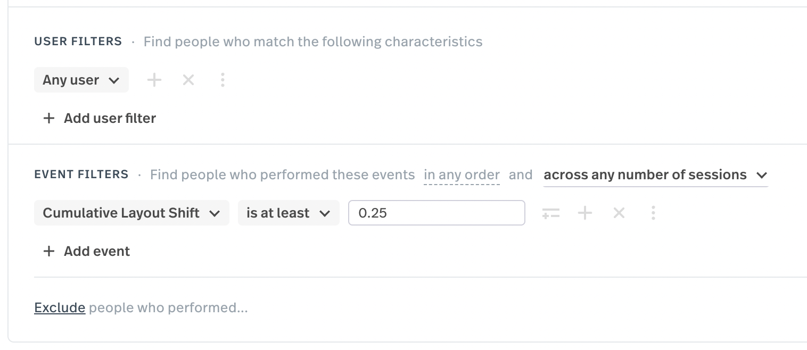Expand the chevron next to Any user

click(114, 80)
